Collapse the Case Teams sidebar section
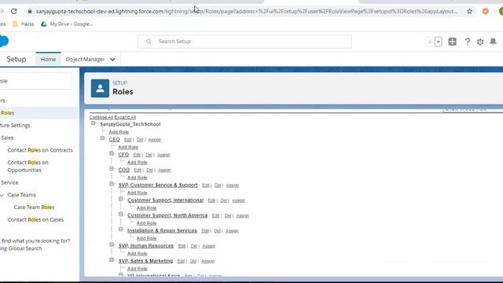 coord(2,195)
